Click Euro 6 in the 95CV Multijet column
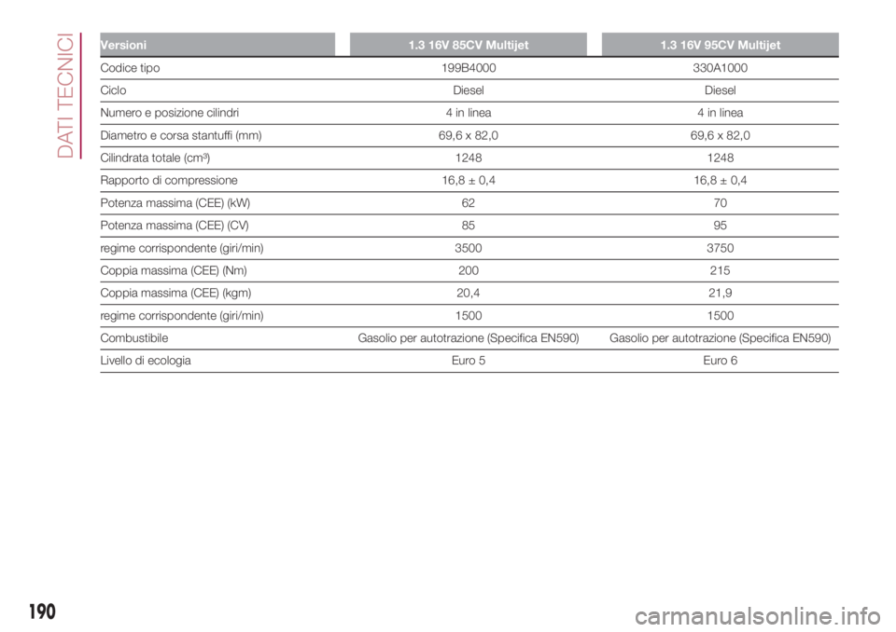This screenshot has width=896, height=632. coord(720,360)
